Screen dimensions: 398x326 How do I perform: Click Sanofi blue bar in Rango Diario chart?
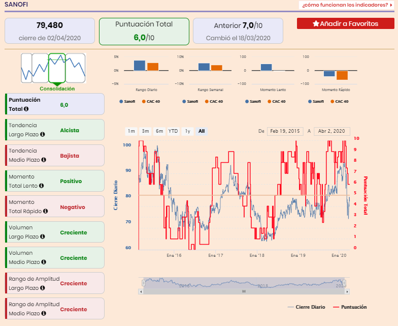point(140,66)
